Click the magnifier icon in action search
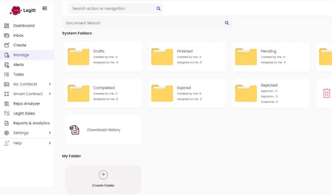This screenshot has height=195, width=332. pos(158,9)
